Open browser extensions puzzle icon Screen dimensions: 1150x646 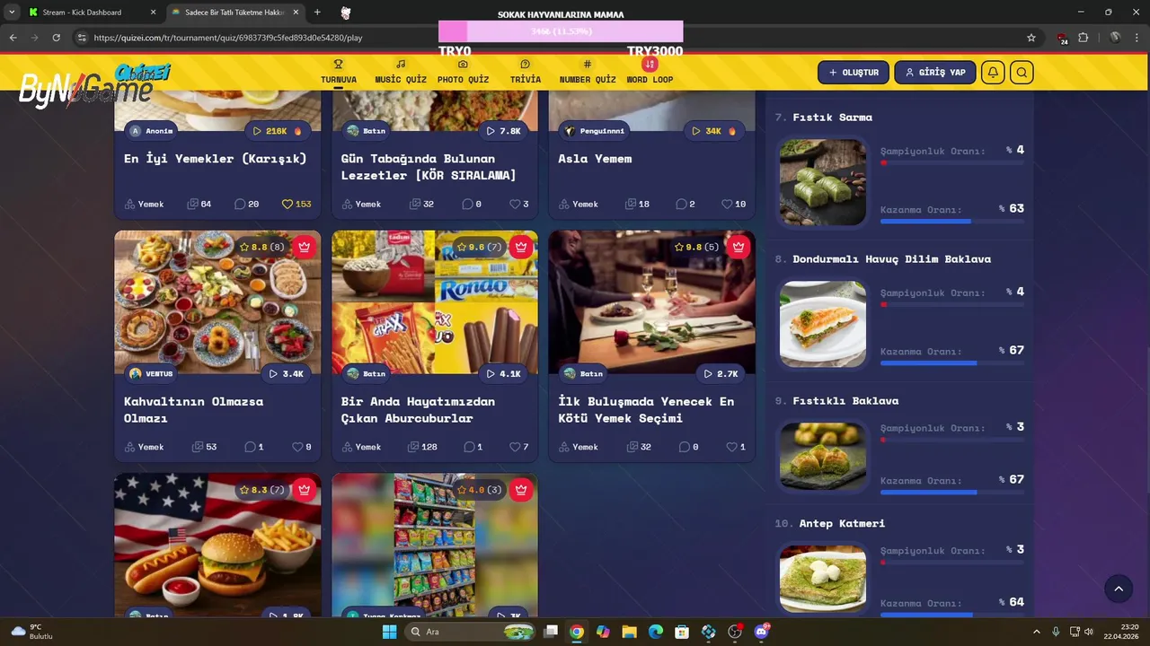tap(1083, 38)
